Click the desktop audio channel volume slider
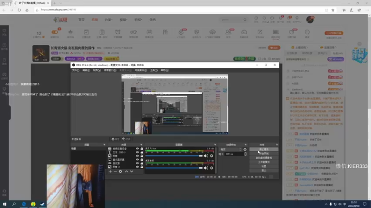371x208 pixels. coord(174,168)
